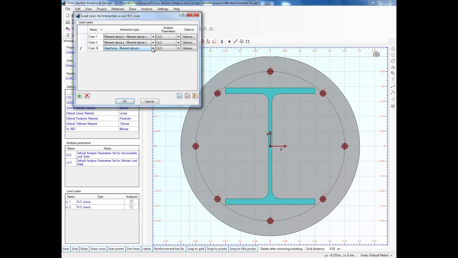The height and width of the screenshot is (258, 458).
Task: Open Analysis Parameters dropdown for Case 2
Action: point(178,42)
